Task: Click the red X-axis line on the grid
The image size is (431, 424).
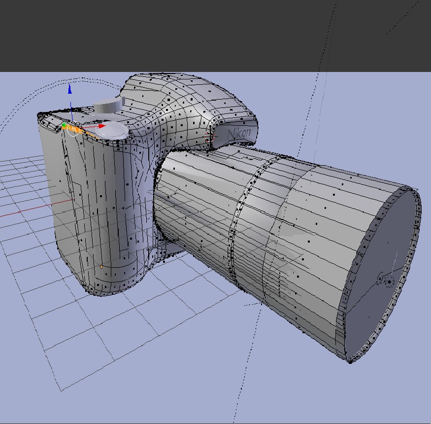Action: pyautogui.click(x=30, y=210)
